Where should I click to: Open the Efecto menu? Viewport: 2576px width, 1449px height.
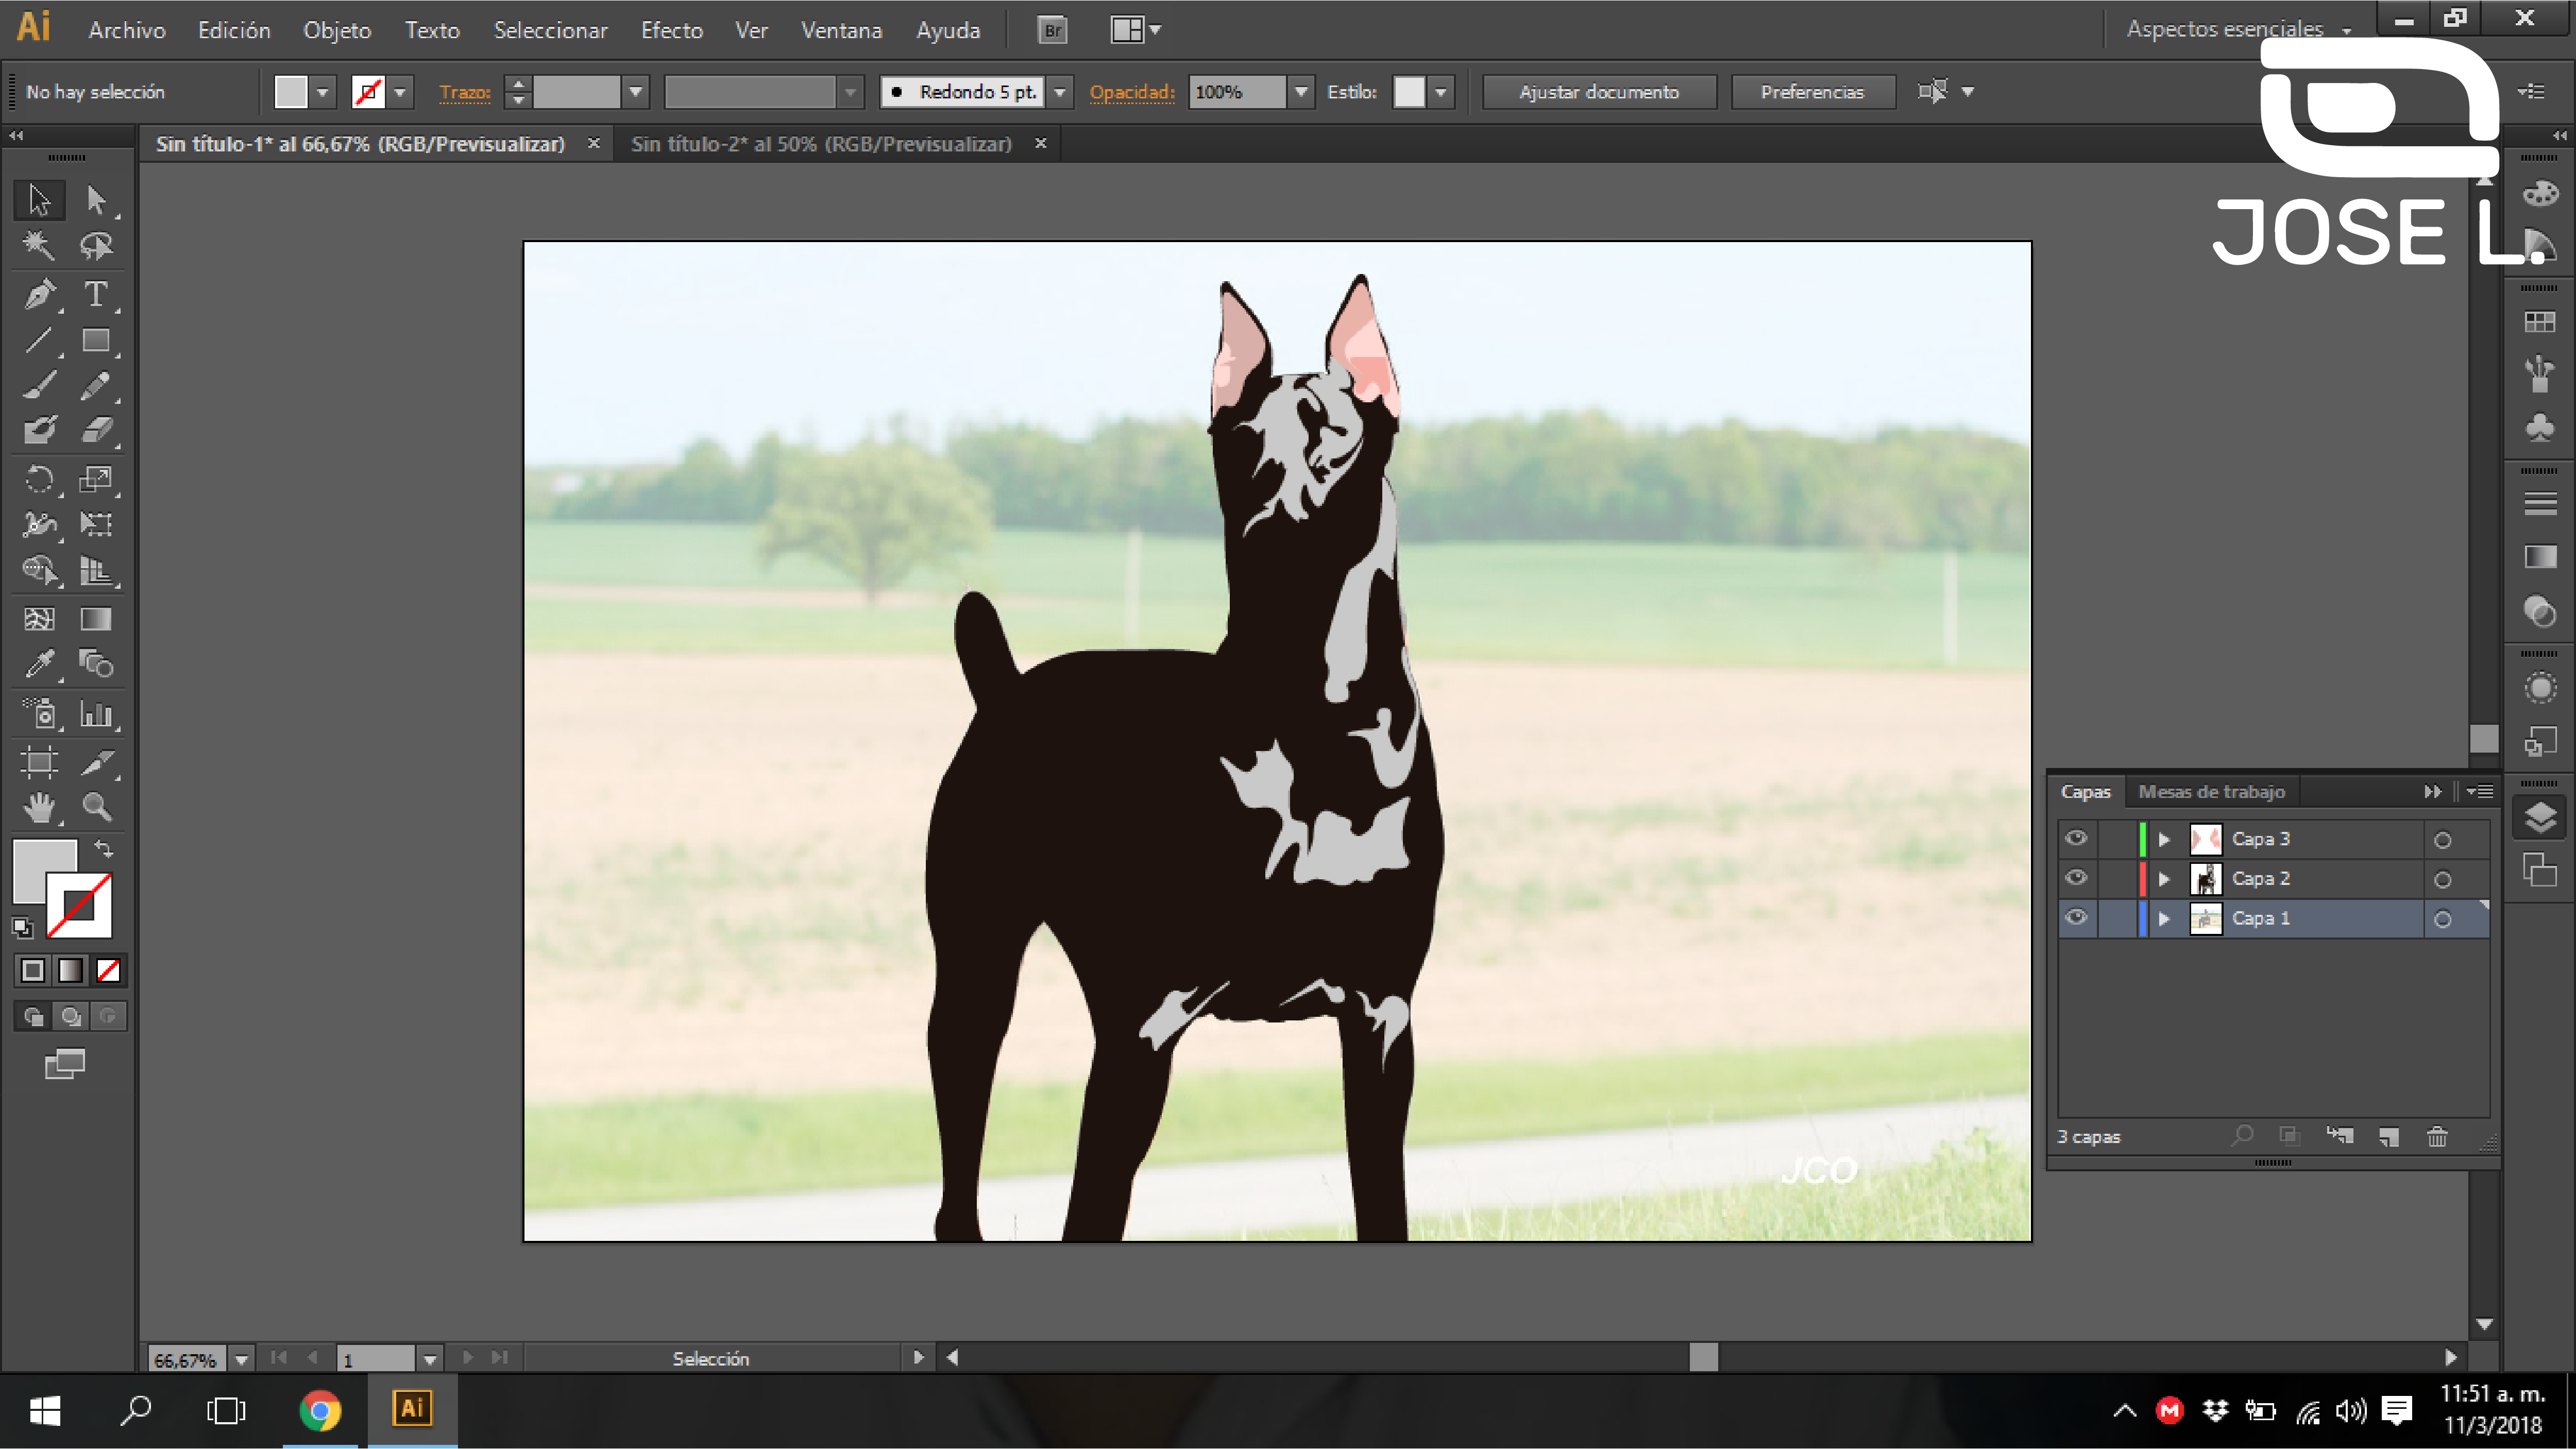click(672, 30)
